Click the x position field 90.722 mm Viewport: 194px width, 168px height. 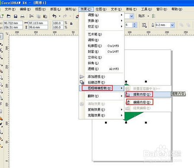click(x=13, y=23)
